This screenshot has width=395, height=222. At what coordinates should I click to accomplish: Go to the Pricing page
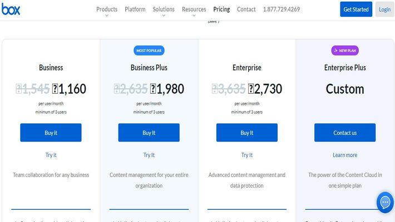221,9
